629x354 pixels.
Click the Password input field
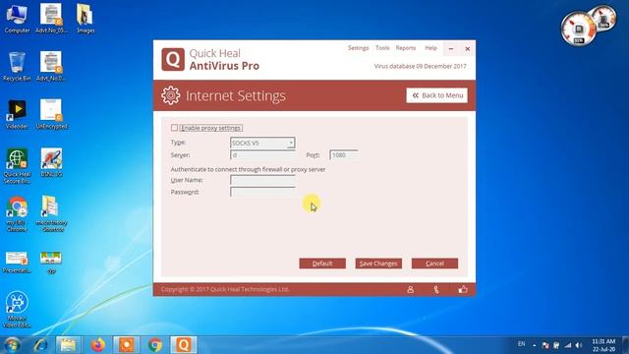262,192
